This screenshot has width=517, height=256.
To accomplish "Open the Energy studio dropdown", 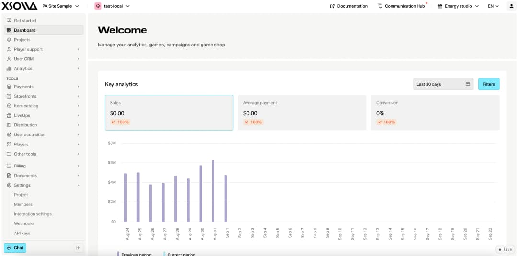I will tap(458, 6).
